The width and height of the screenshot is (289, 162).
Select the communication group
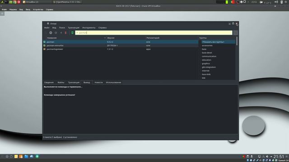click(x=209, y=56)
